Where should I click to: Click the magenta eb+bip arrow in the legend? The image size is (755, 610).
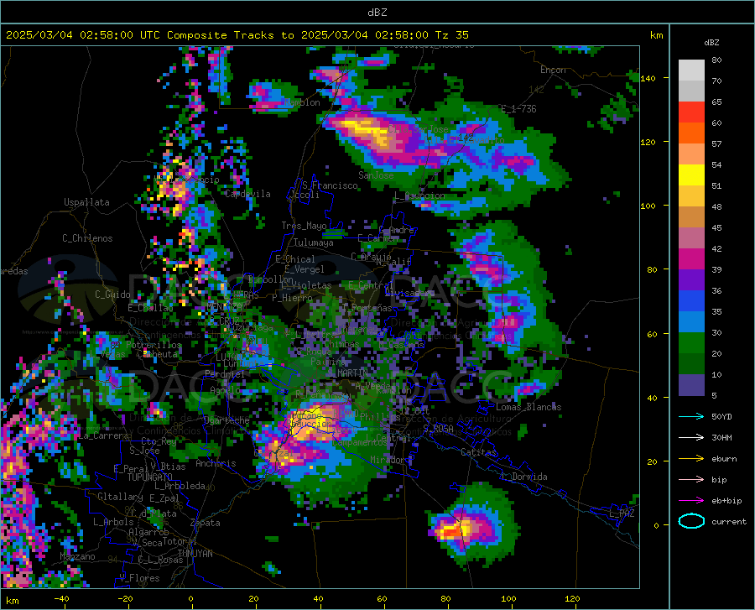click(691, 501)
